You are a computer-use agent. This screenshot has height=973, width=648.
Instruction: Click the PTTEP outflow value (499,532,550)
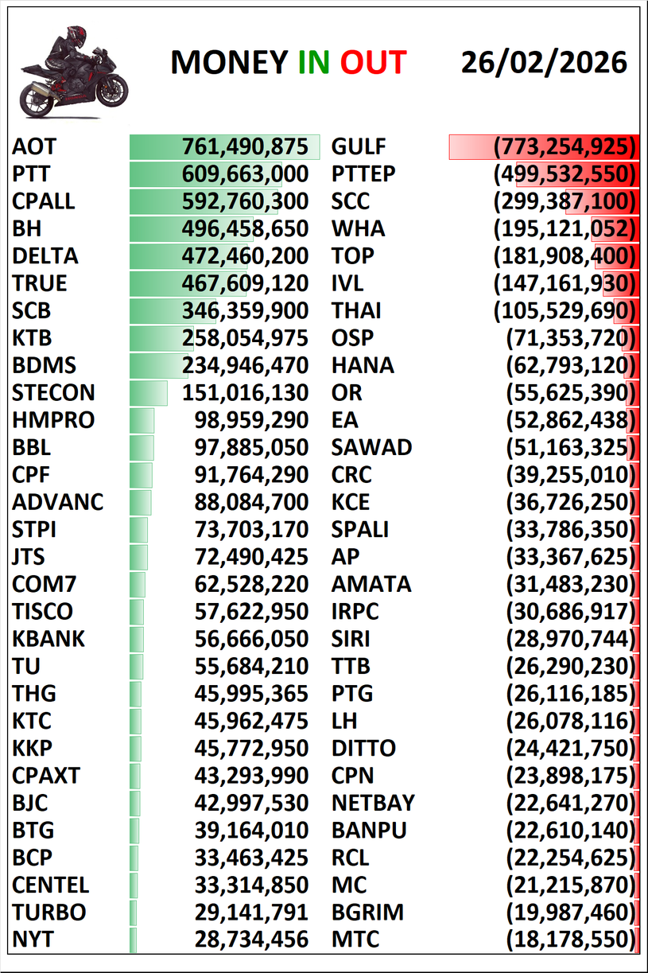[x=565, y=174]
